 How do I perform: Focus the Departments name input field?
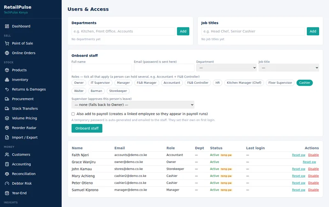[x=123, y=31]
